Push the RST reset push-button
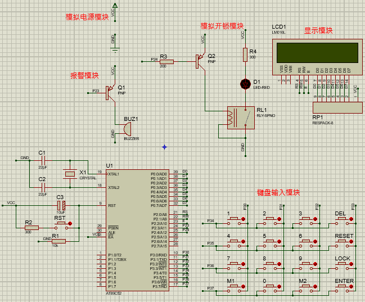Viewport: 365px width, 302px height. [61, 225]
